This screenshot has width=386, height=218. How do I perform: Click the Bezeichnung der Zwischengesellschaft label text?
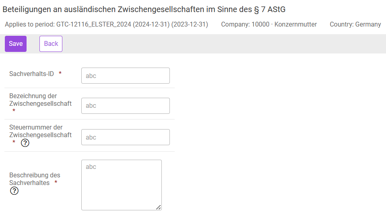point(40,100)
